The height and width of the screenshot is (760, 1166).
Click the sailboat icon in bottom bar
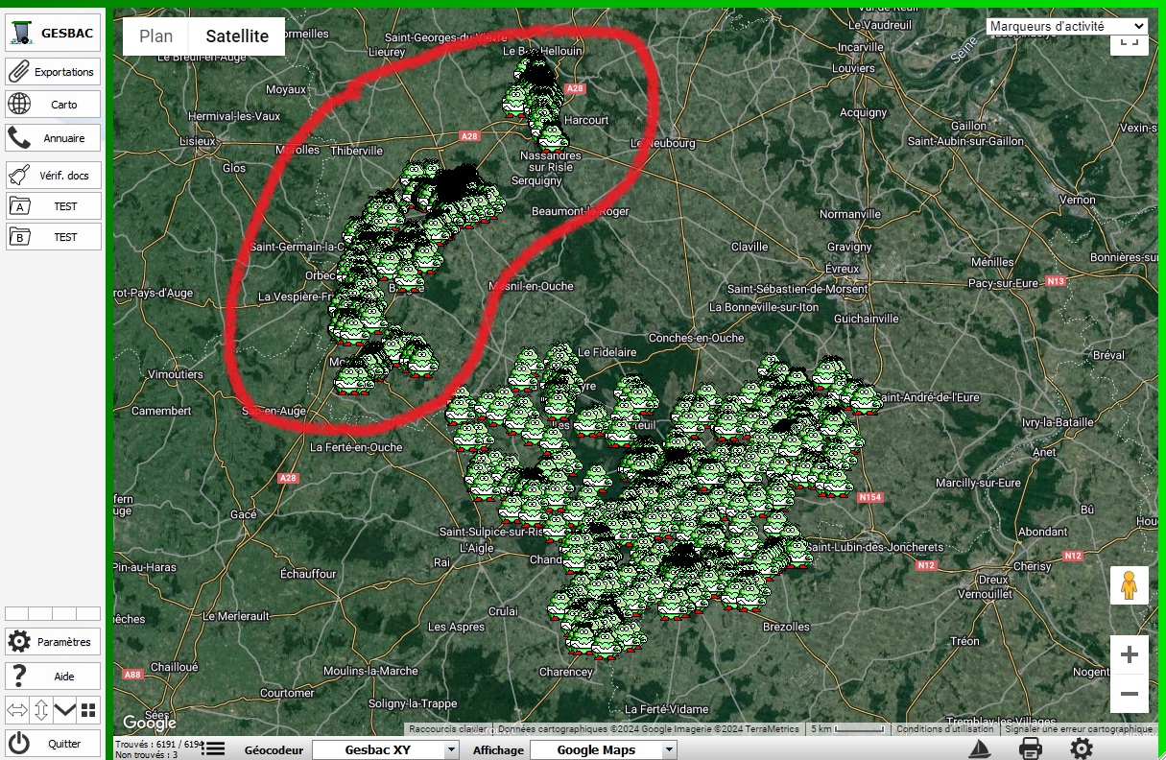pos(979,749)
